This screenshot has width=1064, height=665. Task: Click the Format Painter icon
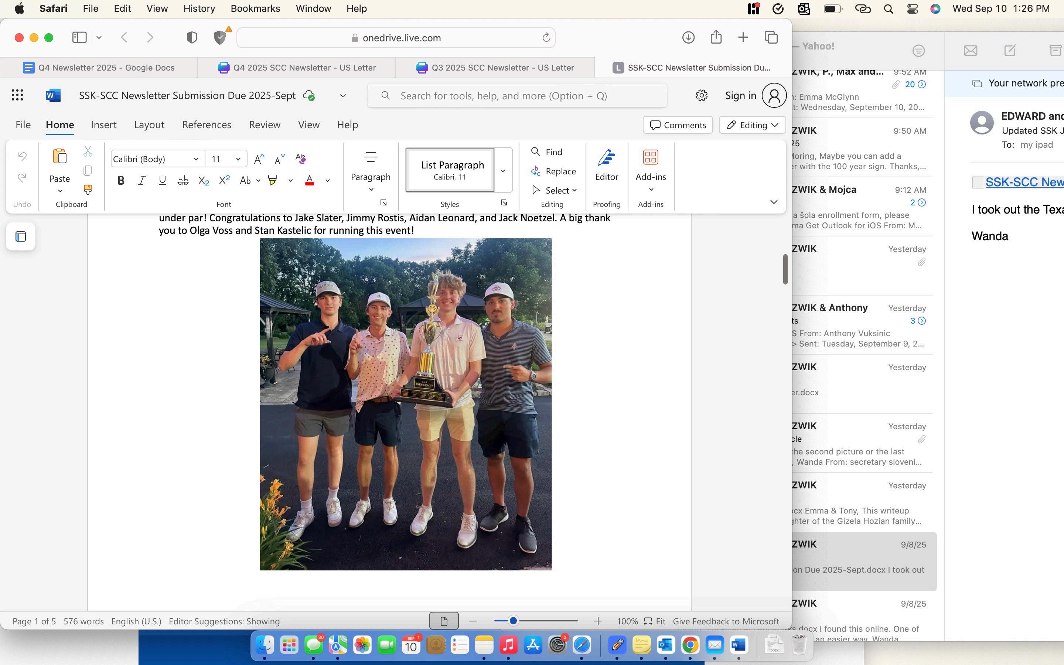88,190
